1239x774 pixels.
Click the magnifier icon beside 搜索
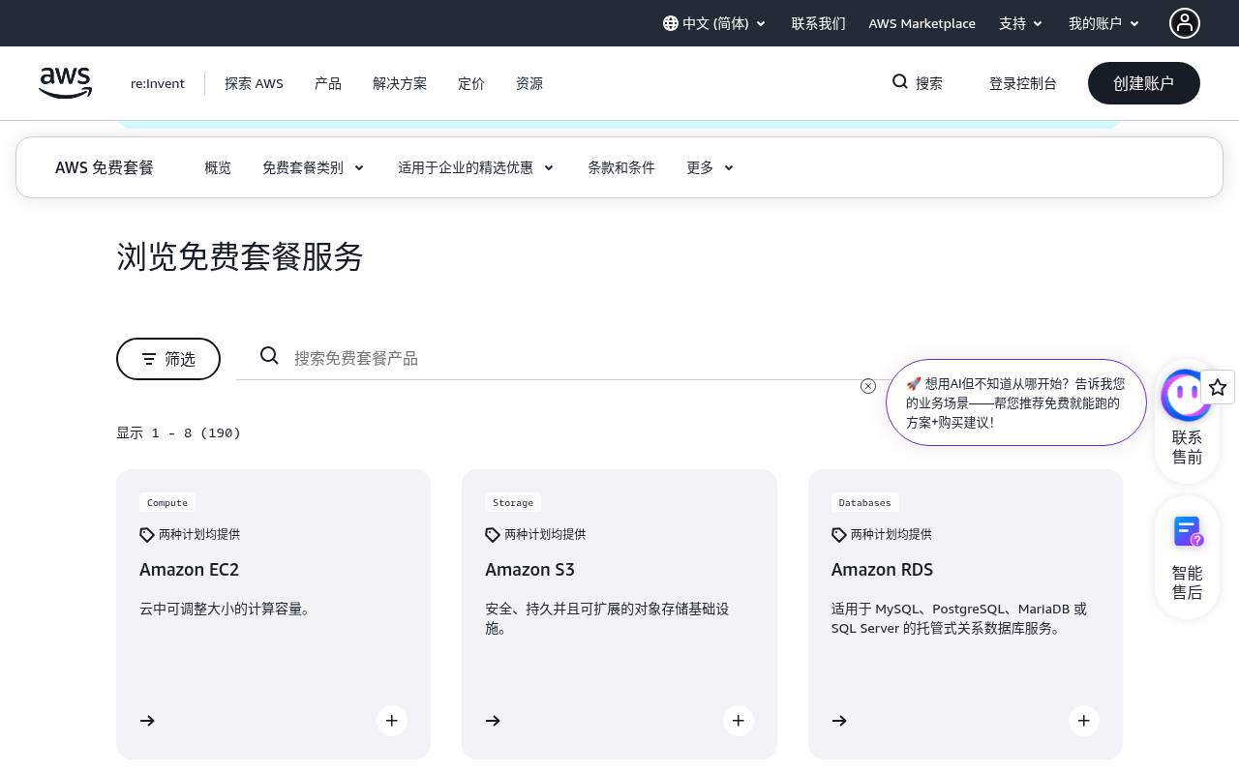point(900,82)
